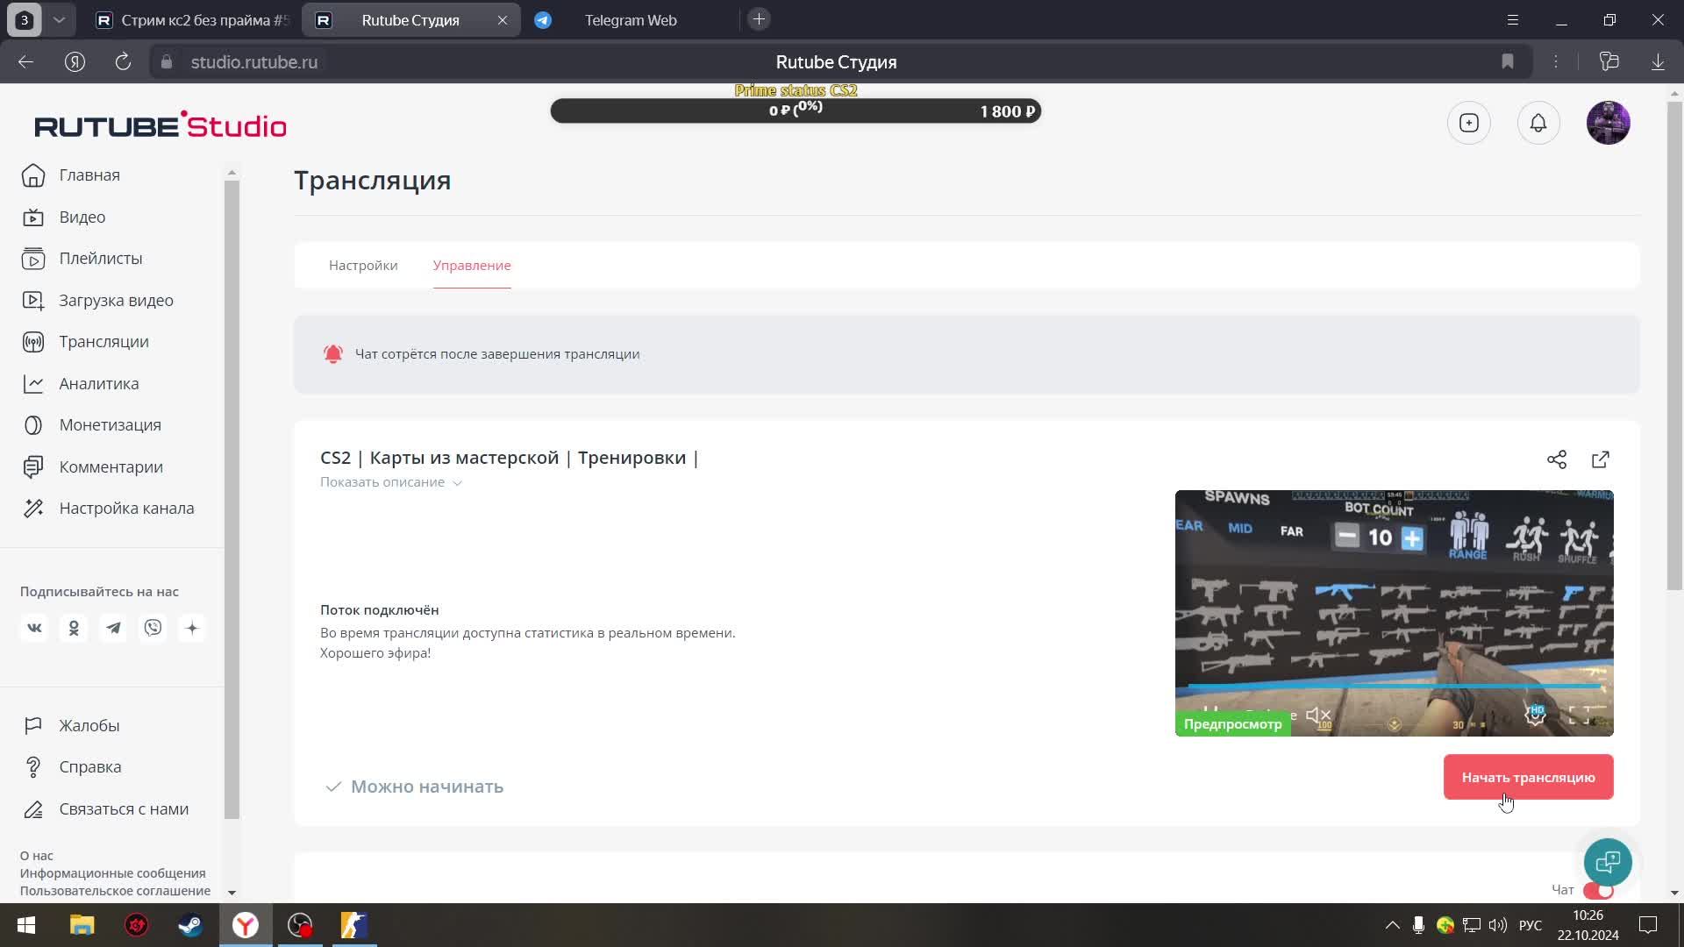Open the support chat bubble button

point(1608,862)
